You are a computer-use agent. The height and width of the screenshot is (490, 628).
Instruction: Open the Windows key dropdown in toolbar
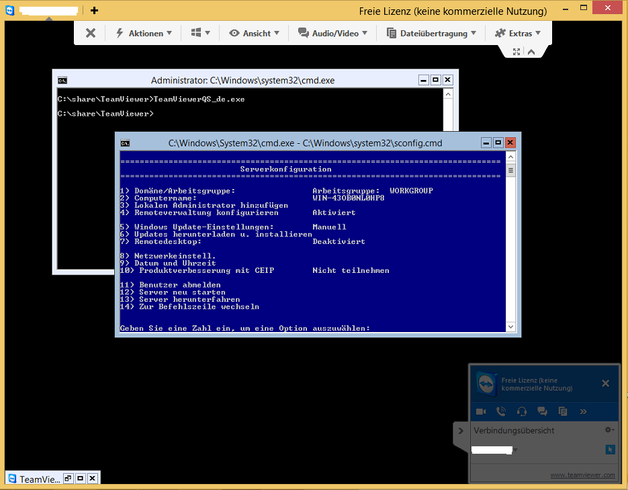point(200,33)
